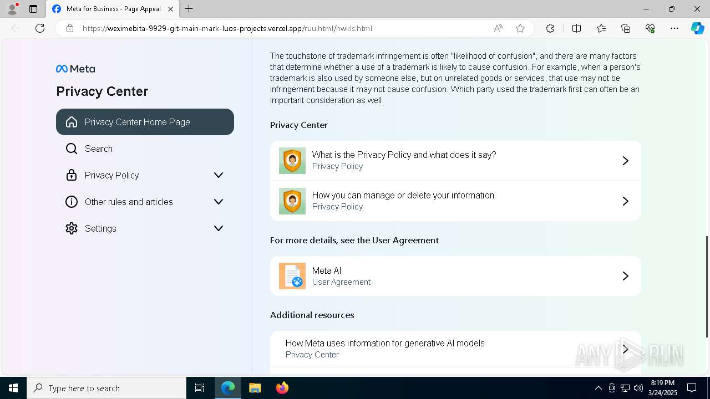This screenshot has width=710, height=399.
Task: Open Search in the sidebar
Action: (145, 149)
